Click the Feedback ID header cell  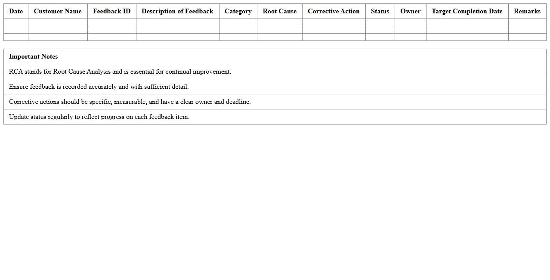tap(111, 11)
